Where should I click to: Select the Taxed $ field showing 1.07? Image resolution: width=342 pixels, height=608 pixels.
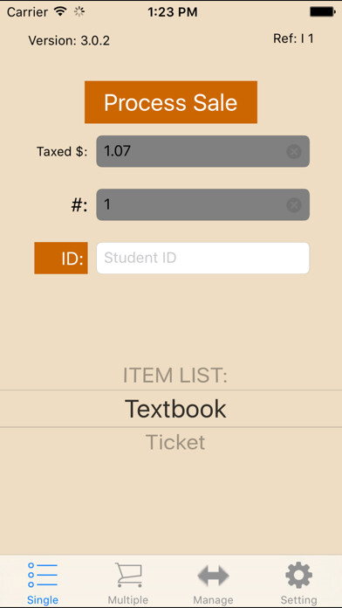point(203,151)
